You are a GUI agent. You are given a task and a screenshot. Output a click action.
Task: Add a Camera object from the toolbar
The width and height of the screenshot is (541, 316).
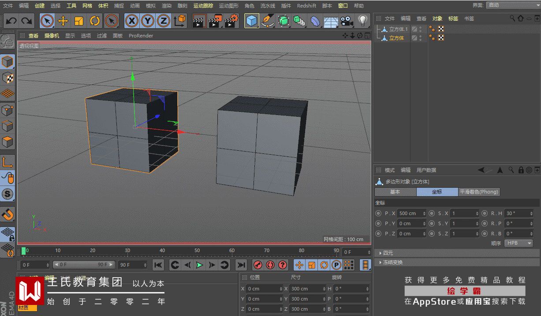(x=347, y=21)
